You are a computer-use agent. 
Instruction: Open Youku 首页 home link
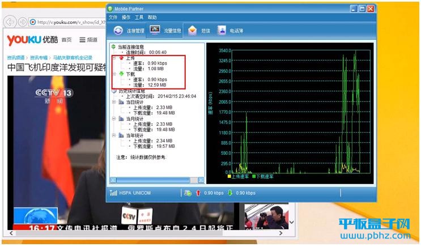point(67,40)
